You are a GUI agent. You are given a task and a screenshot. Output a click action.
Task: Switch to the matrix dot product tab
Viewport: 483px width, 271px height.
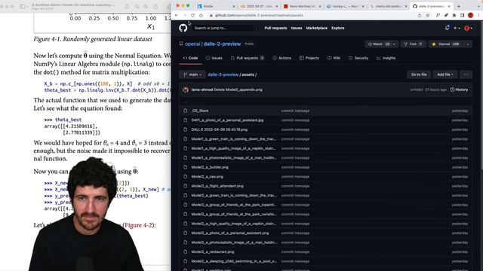point(389,6)
